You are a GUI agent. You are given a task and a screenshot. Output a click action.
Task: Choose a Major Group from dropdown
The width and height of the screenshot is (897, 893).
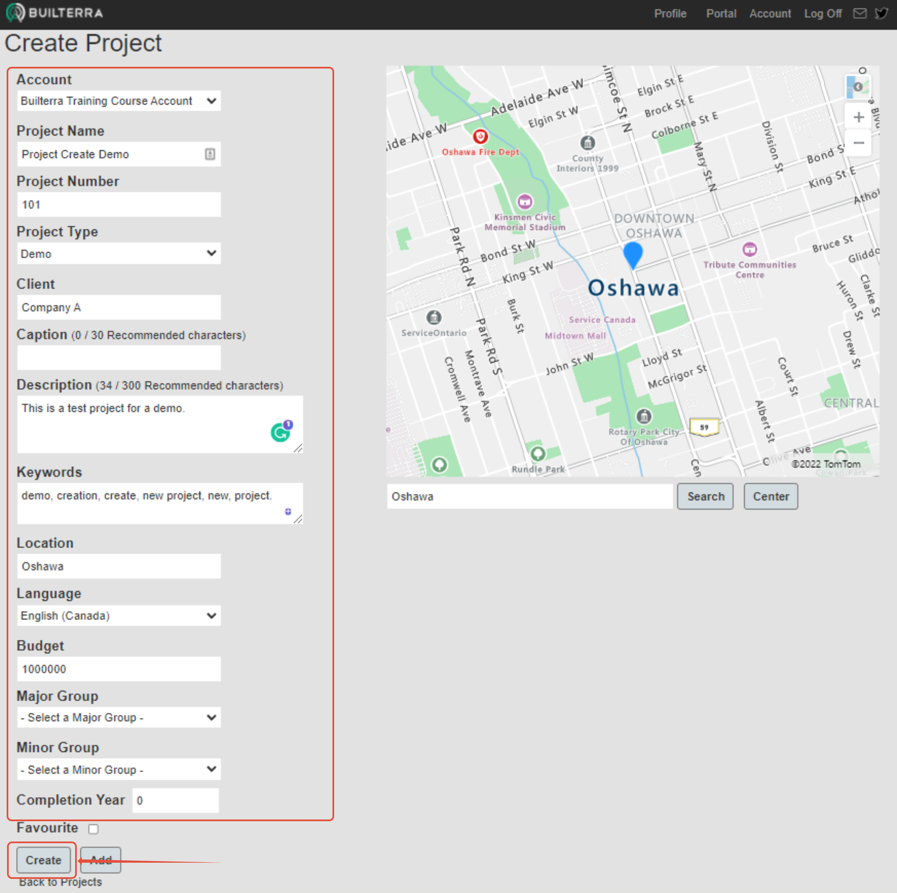[x=119, y=717]
